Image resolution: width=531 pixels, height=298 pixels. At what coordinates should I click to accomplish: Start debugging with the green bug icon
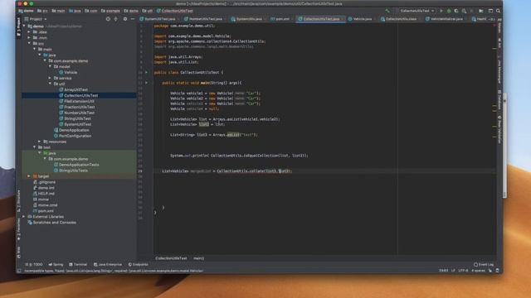click(449, 11)
